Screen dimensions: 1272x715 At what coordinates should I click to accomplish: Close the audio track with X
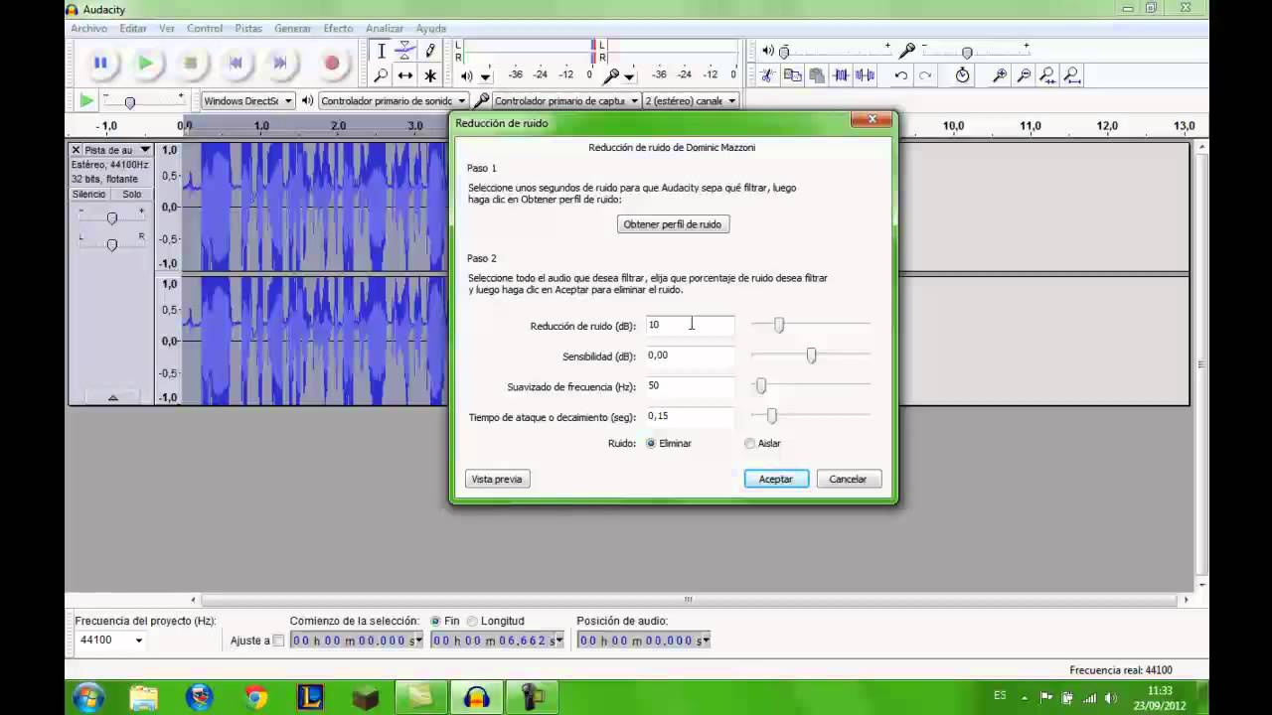click(76, 150)
